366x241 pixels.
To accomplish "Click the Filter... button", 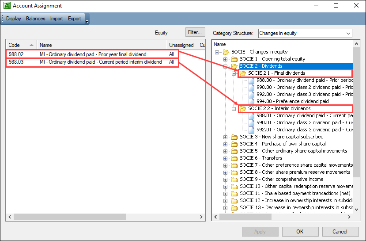I will pyautogui.click(x=194, y=32).
